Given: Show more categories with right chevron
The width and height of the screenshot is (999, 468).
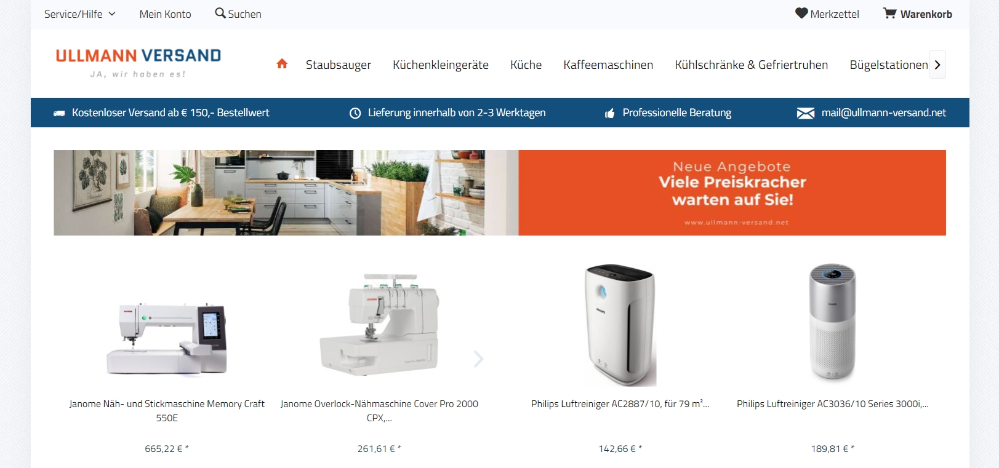Looking at the screenshot, I should tap(937, 65).
